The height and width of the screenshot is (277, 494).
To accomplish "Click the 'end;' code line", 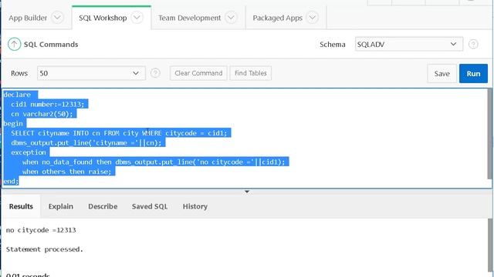I will pyautogui.click(x=11, y=182).
